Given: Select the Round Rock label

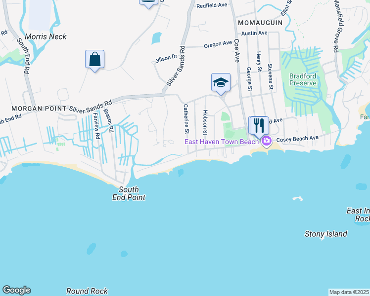Looking at the screenshot, I should pyautogui.click(x=87, y=291).
